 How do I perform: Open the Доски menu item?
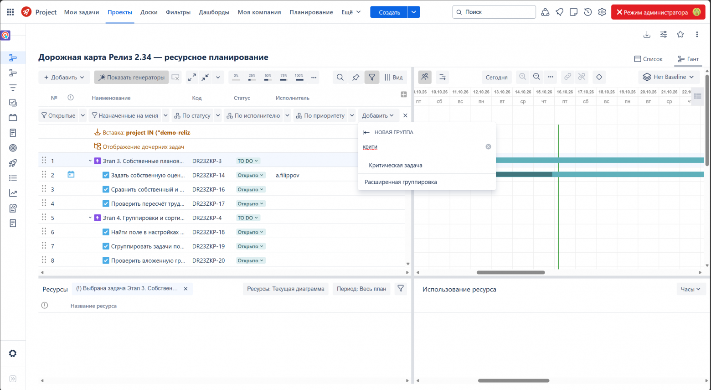149,12
